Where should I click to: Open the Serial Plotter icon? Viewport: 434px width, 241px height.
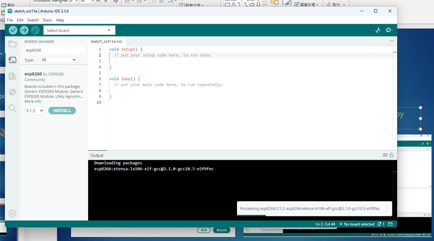point(378,30)
